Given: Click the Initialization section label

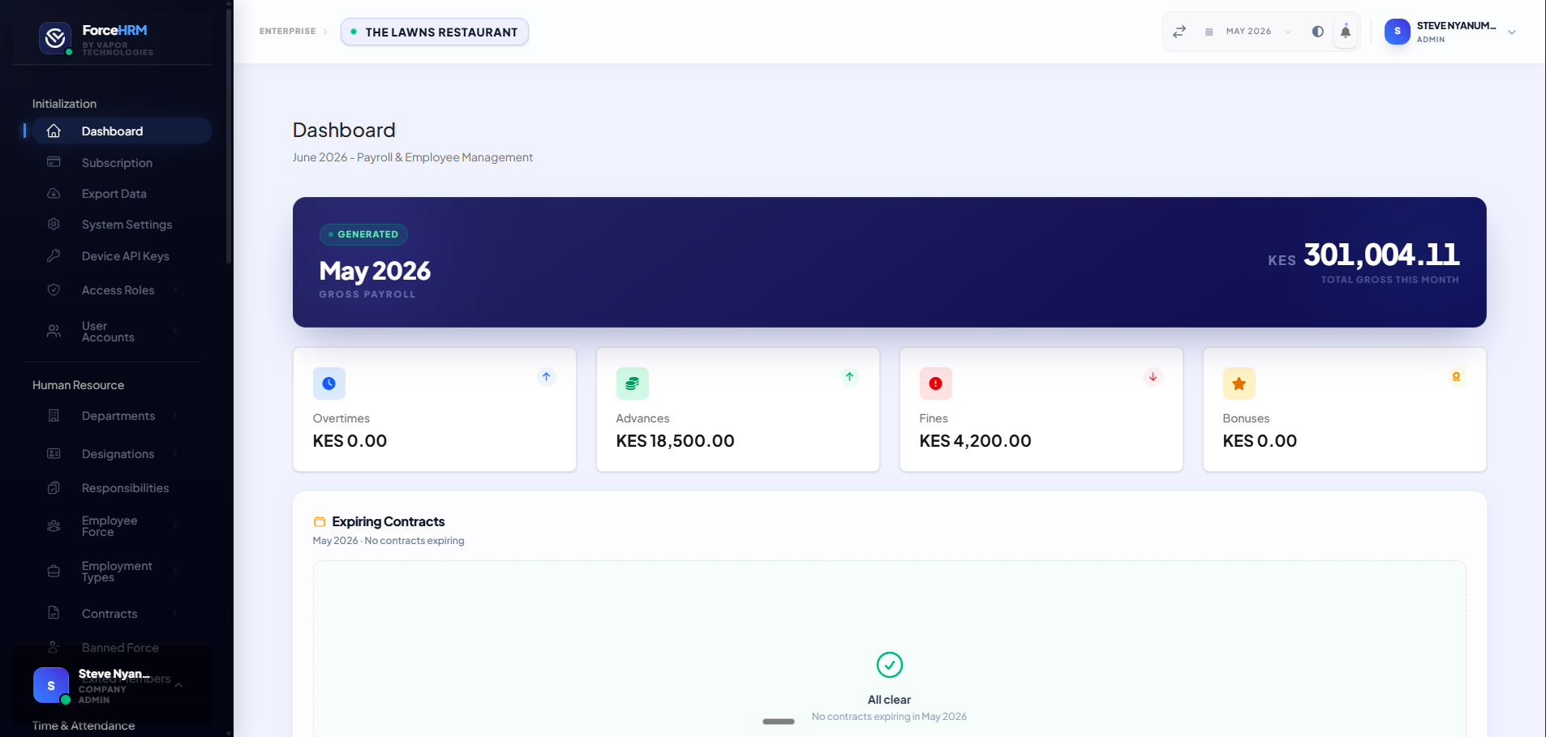Looking at the screenshot, I should (x=64, y=103).
